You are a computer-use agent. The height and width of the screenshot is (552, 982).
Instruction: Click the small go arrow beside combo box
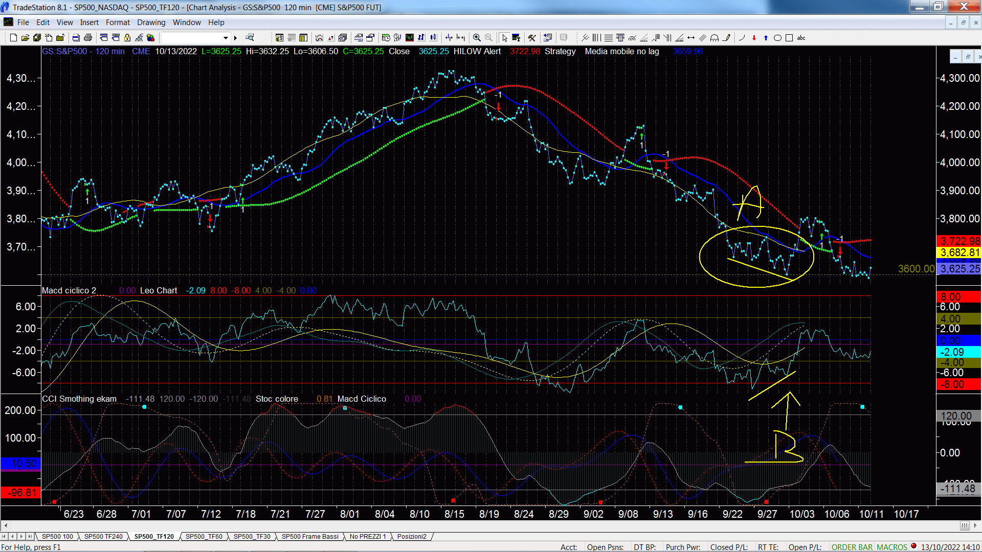pyautogui.click(x=235, y=38)
